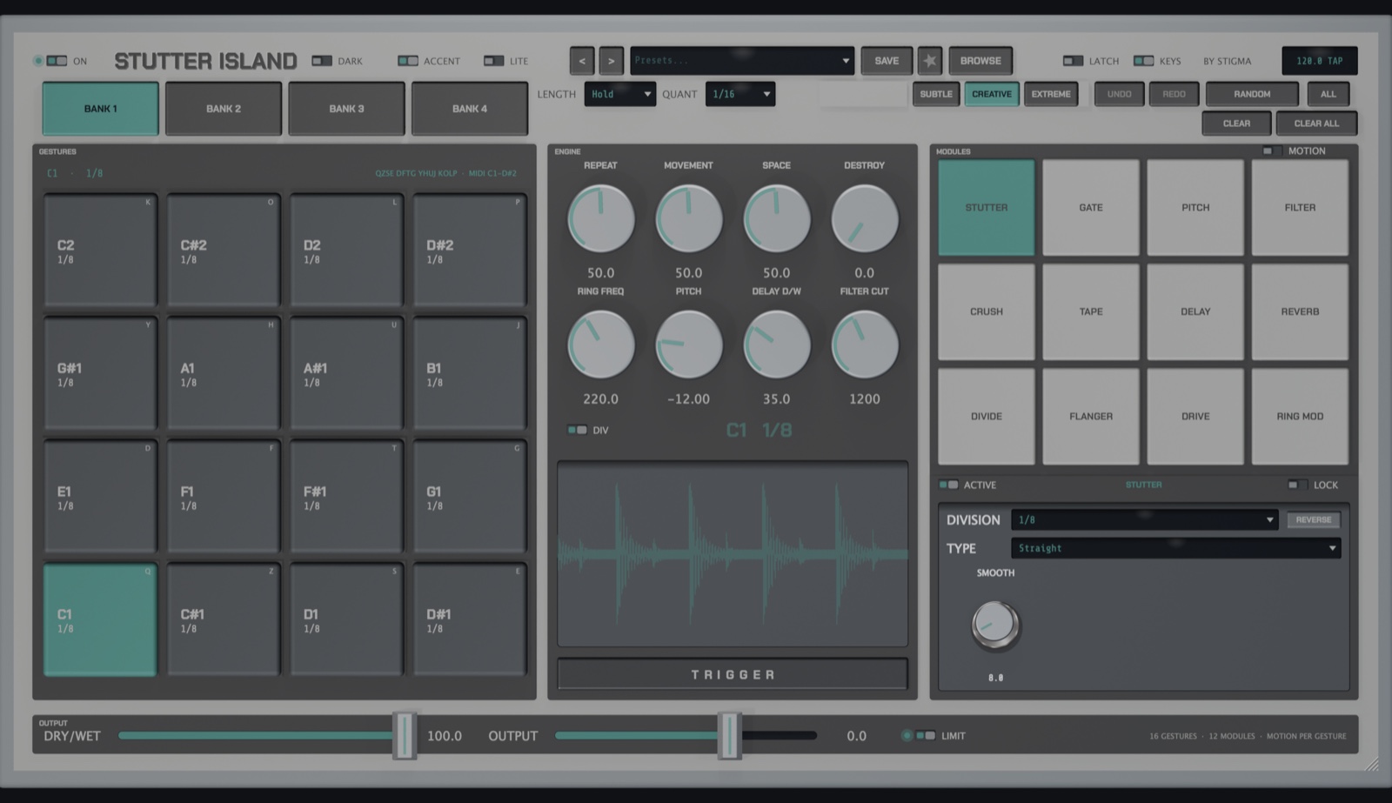Open the LENGTH dropdown set to Hold
1392x803 pixels.
[620, 94]
